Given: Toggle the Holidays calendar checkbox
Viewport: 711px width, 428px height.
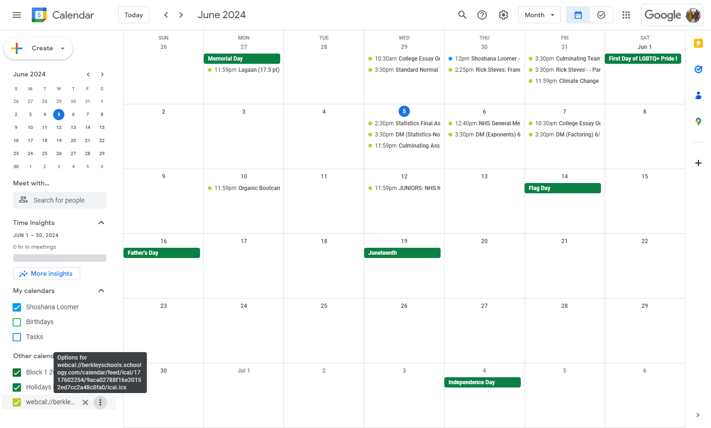Looking at the screenshot, I should pyautogui.click(x=17, y=387).
